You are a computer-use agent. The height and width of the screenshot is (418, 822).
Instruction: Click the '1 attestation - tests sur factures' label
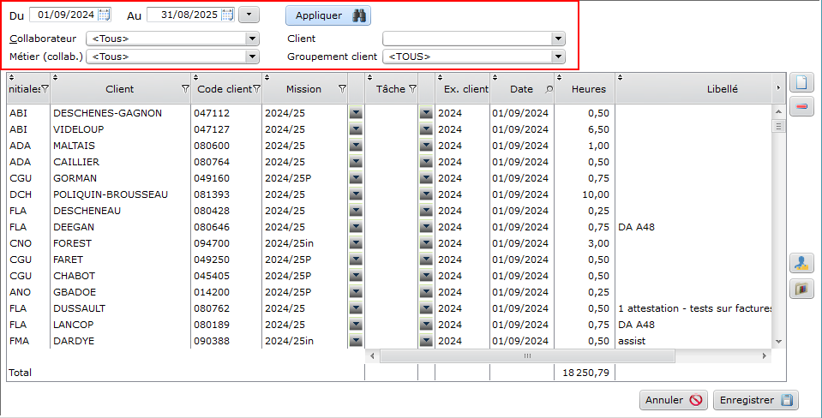694,308
